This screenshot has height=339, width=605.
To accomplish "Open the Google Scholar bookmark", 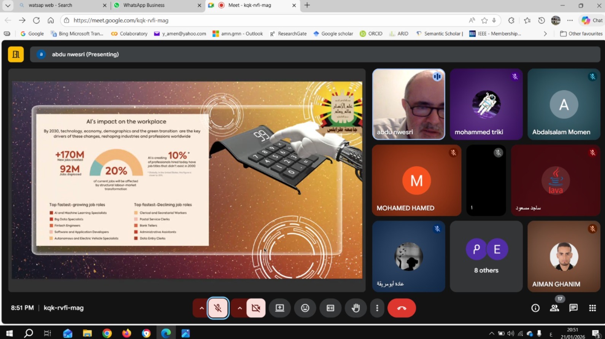I will (x=333, y=33).
